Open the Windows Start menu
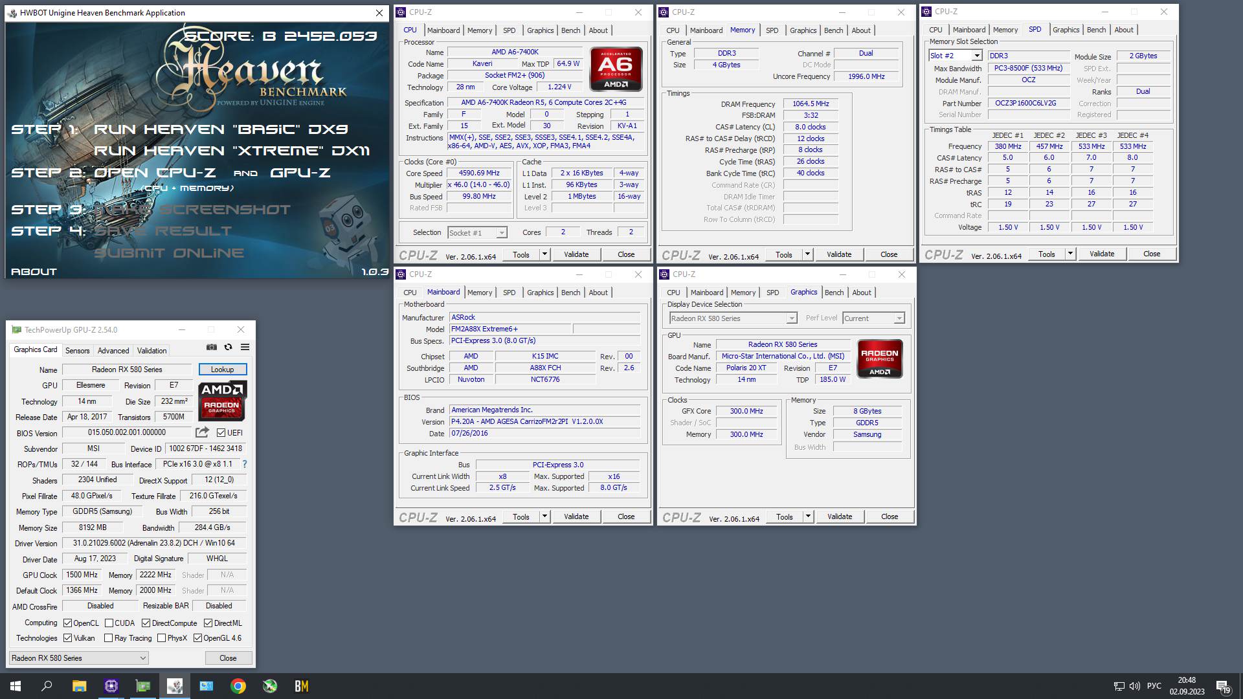The image size is (1243, 699). click(x=16, y=686)
